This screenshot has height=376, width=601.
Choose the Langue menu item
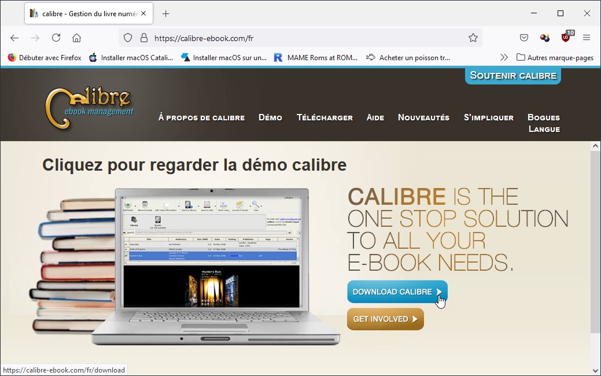click(x=544, y=129)
